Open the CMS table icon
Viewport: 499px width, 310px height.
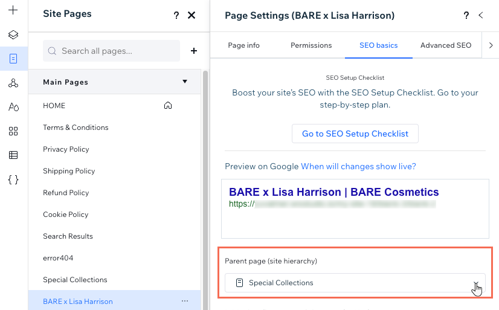pyautogui.click(x=13, y=155)
